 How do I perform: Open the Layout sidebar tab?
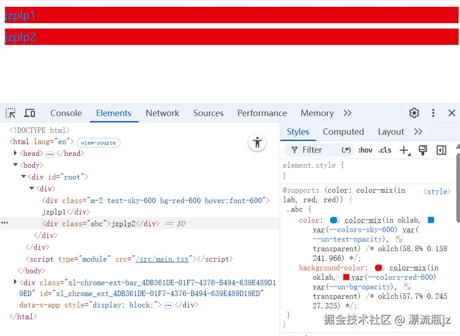click(391, 131)
